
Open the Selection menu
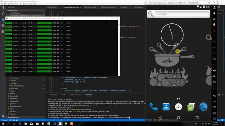(11, 4)
